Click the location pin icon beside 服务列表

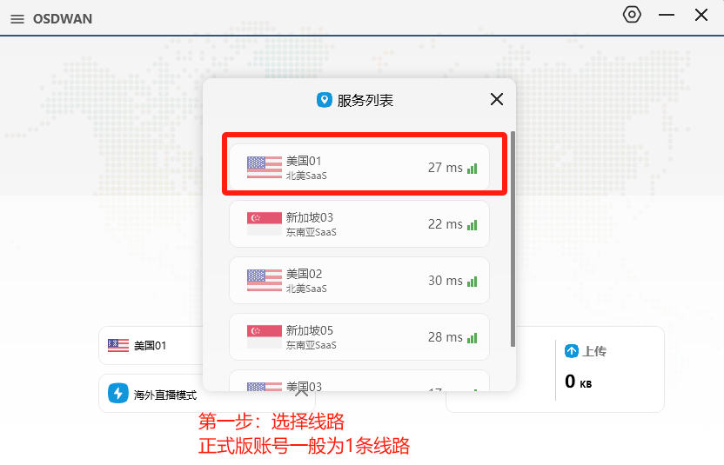pyautogui.click(x=324, y=100)
